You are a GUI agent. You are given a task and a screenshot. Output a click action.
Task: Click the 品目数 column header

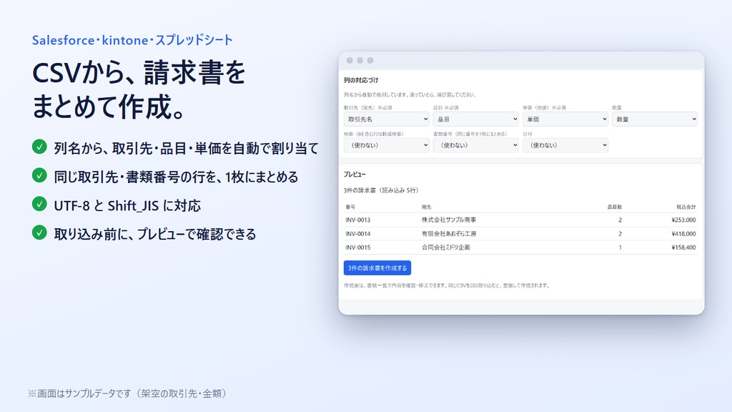coord(614,207)
